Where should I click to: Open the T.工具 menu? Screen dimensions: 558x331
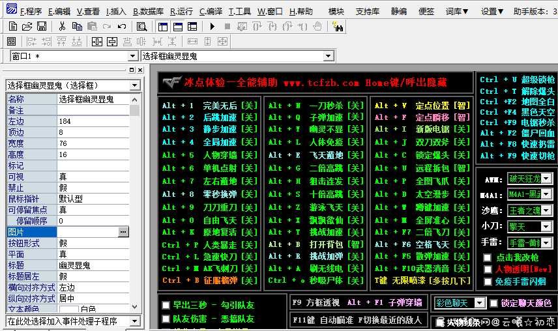240,11
